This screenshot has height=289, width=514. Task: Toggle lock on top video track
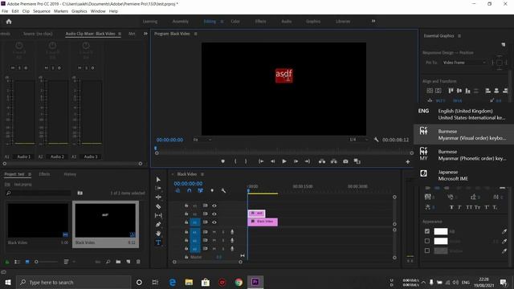pos(186,206)
